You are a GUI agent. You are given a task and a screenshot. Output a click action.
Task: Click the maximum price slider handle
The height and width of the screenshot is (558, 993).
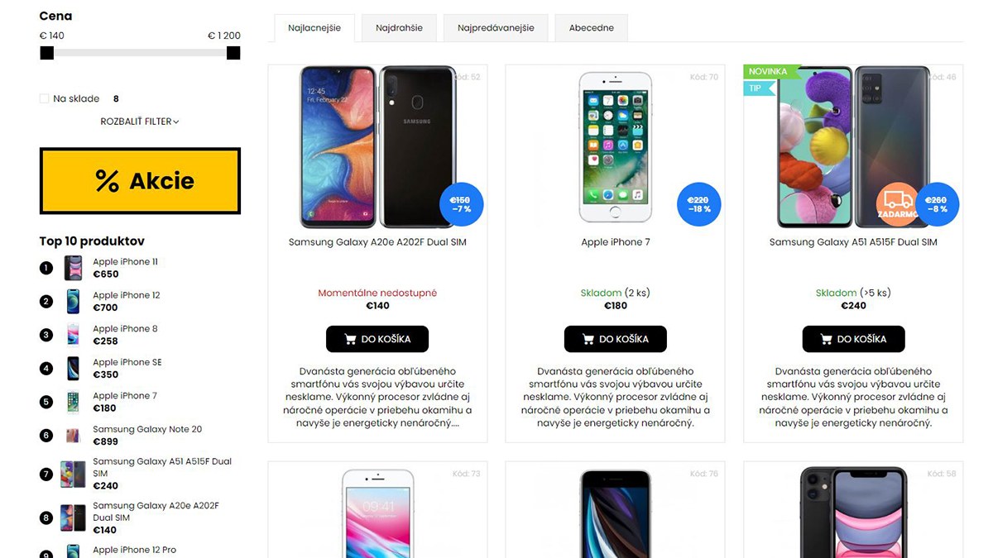coord(233,53)
